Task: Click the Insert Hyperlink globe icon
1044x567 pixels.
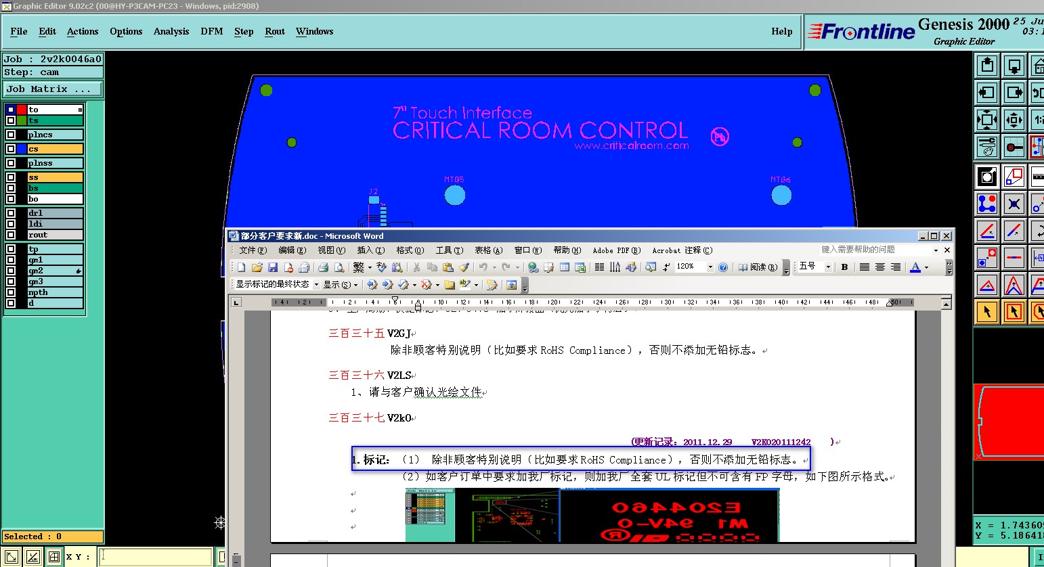Action: [x=534, y=267]
